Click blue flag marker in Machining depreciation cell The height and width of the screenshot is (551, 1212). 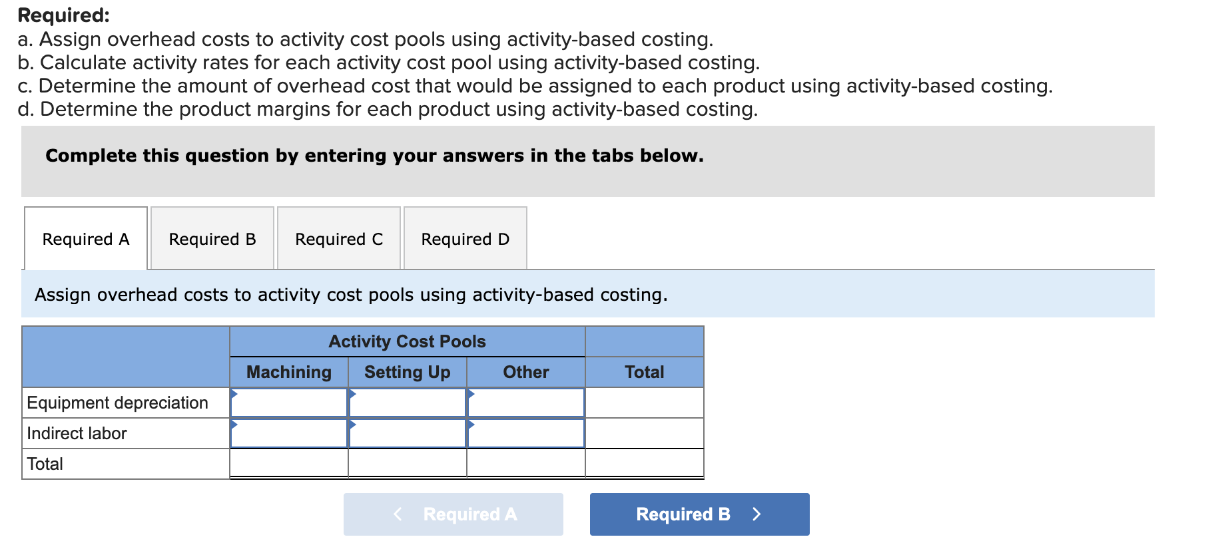coord(234,394)
